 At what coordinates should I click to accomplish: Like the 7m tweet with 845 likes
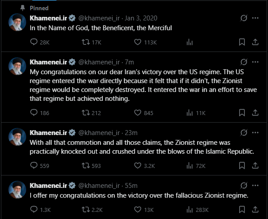(138, 113)
